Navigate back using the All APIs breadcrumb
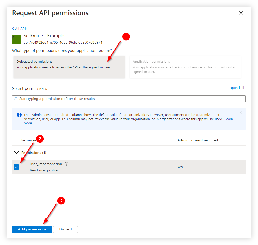The image size is (258, 245). point(21,29)
